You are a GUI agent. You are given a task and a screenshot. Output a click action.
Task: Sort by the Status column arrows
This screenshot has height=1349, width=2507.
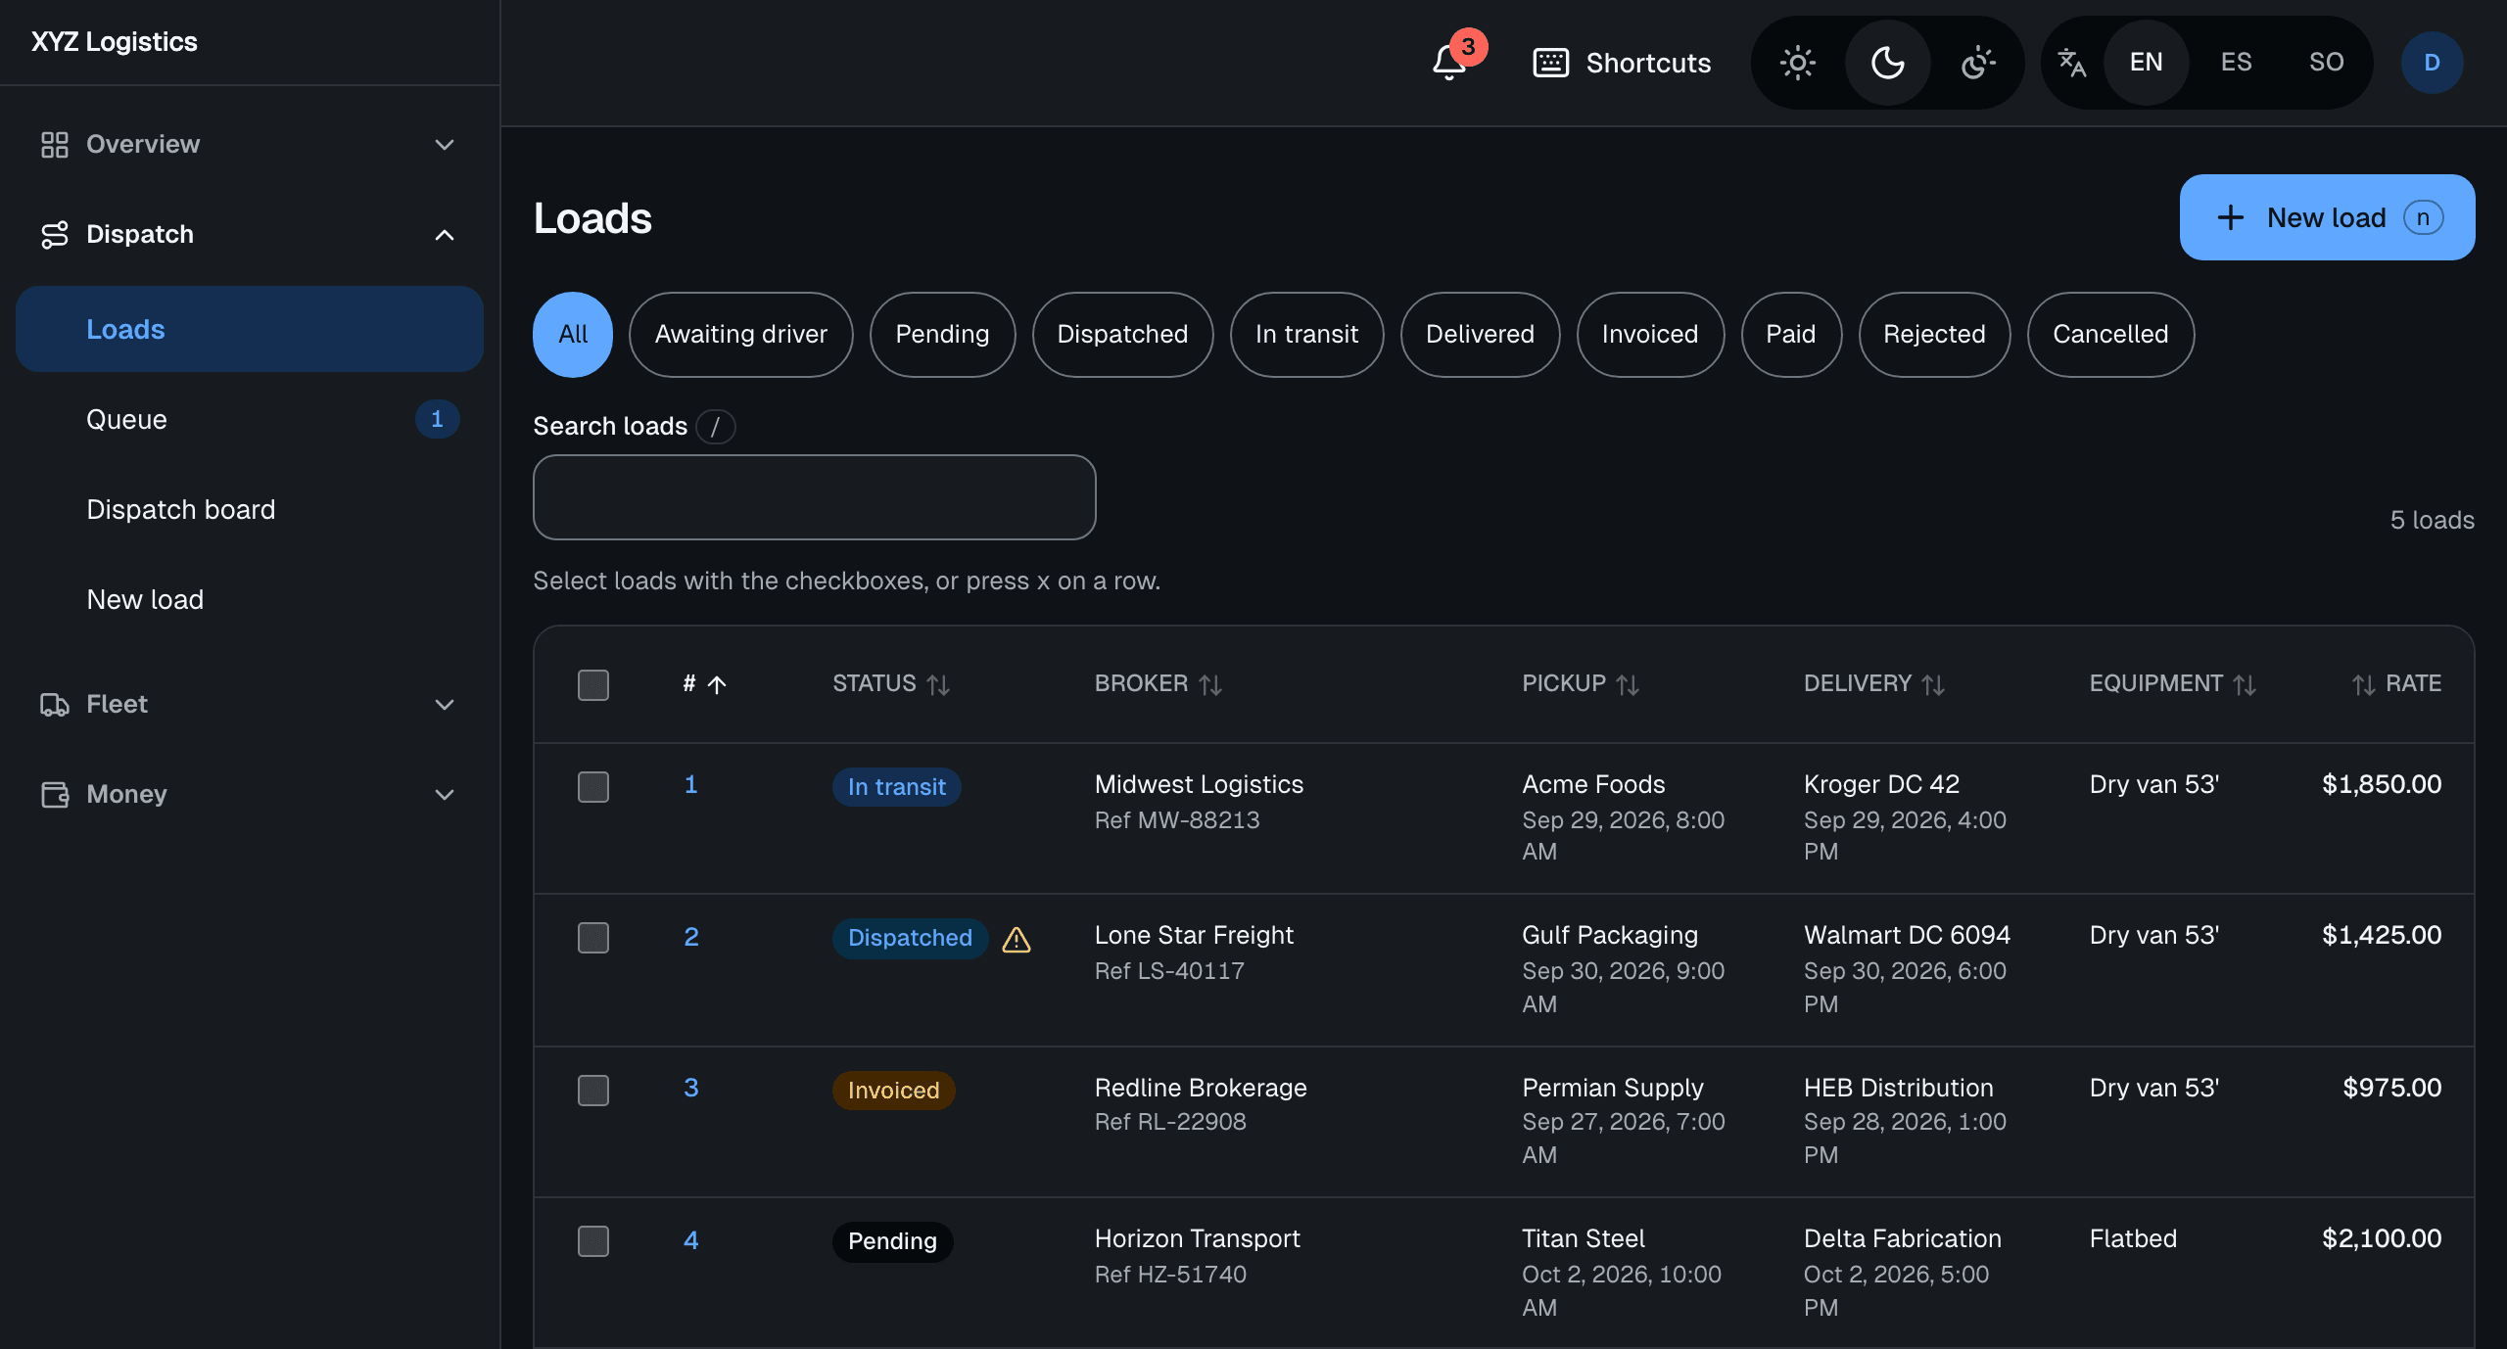click(x=938, y=684)
